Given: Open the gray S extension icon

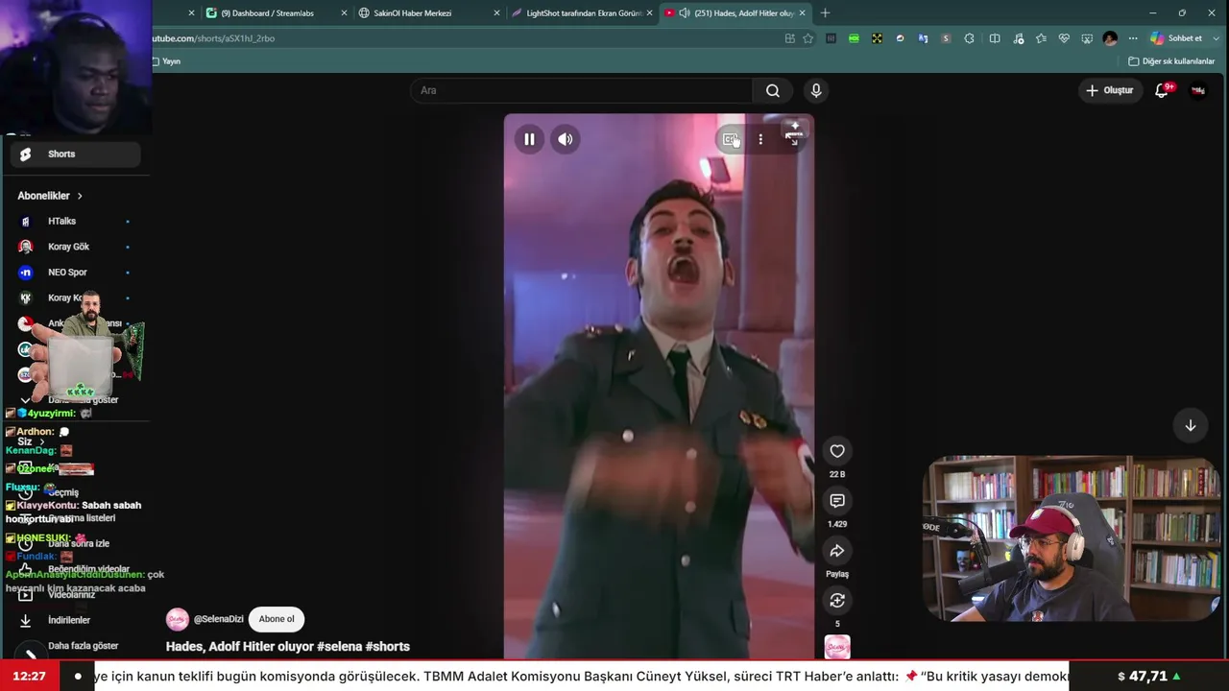Looking at the screenshot, I should point(946,38).
